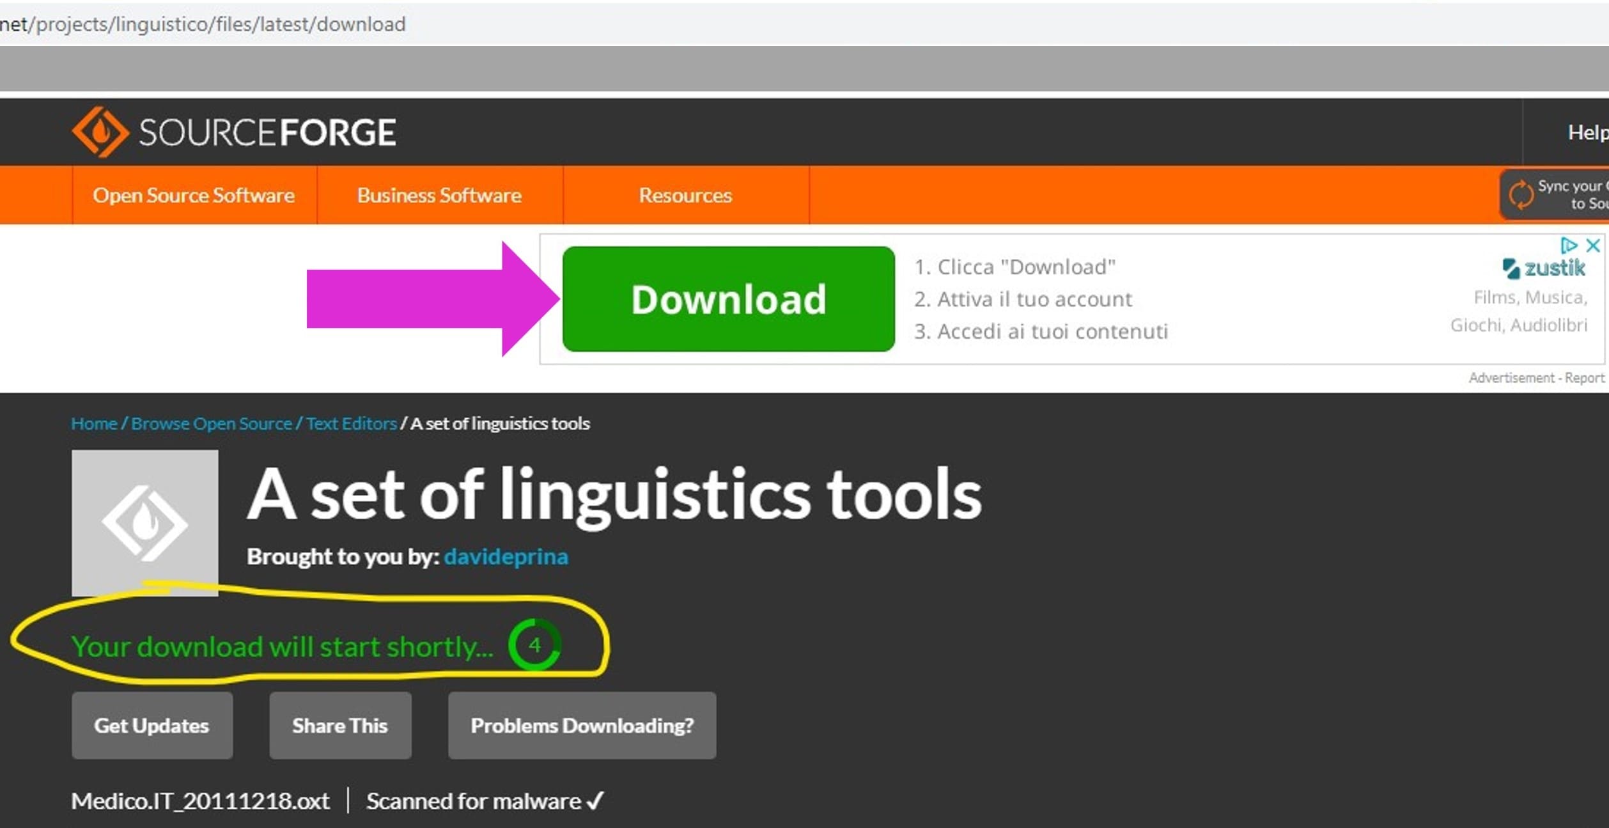Open the Open Source Software menu
1609x828 pixels.
[194, 195]
